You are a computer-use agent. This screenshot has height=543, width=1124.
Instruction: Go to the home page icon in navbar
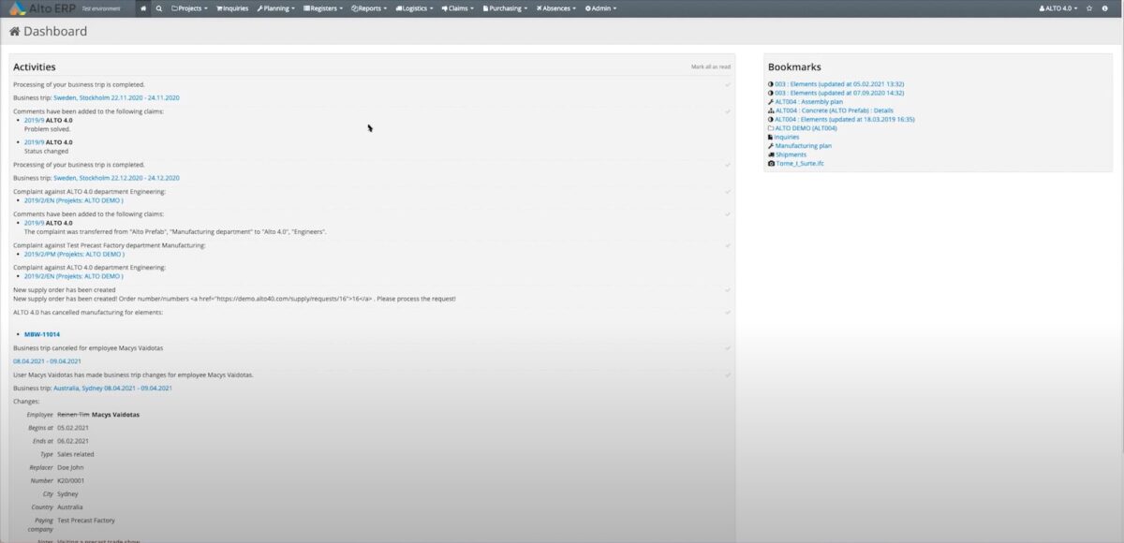click(143, 7)
